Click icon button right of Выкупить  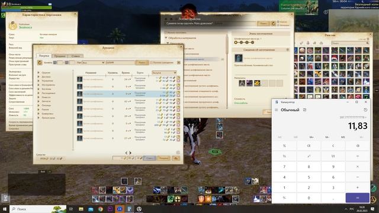[x=176, y=158]
